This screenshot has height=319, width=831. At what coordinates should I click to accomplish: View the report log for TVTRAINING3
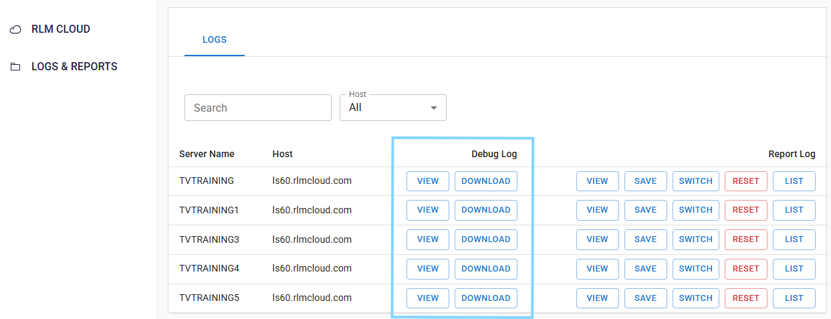[x=598, y=239]
